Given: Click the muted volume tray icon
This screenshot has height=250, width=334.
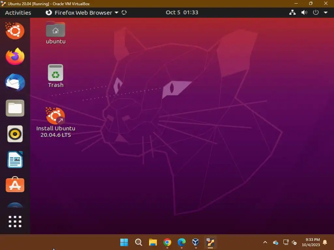Looking at the screenshot, I should tap(294, 242).
